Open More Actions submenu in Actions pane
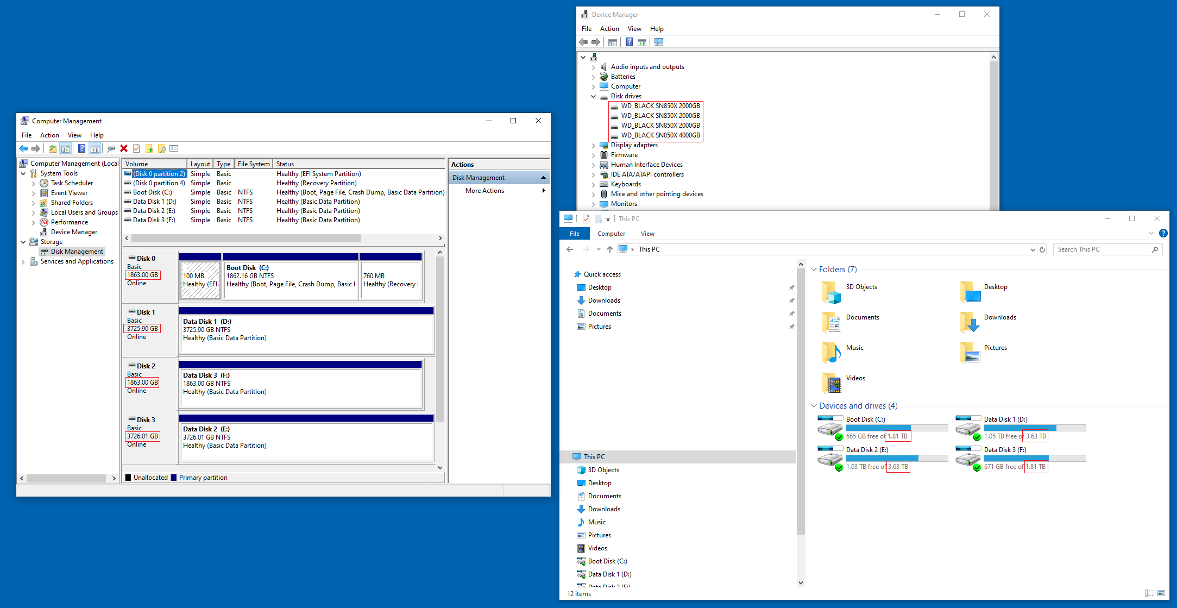Viewport: 1177px width, 608px height. coord(499,191)
